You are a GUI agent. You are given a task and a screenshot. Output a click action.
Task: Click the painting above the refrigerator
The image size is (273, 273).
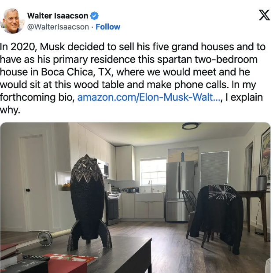[183, 155]
